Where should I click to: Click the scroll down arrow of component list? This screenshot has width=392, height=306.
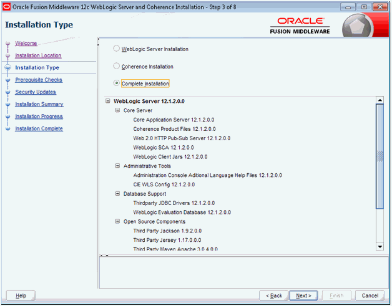(380, 247)
